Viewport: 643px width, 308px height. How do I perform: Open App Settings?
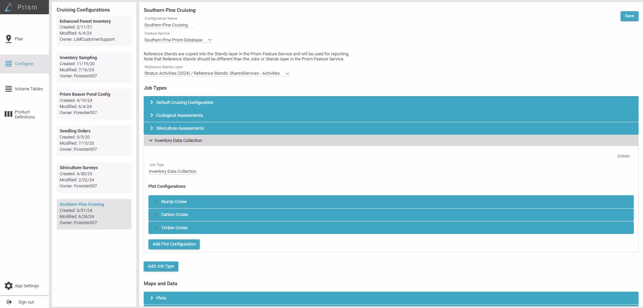pos(24,286)
